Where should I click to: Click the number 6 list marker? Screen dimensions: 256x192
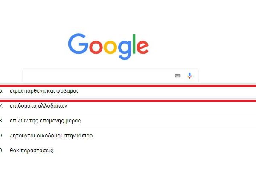point(1,91)
